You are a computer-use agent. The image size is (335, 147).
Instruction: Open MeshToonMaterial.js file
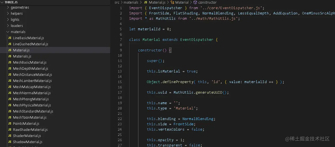tap(30, 117)
